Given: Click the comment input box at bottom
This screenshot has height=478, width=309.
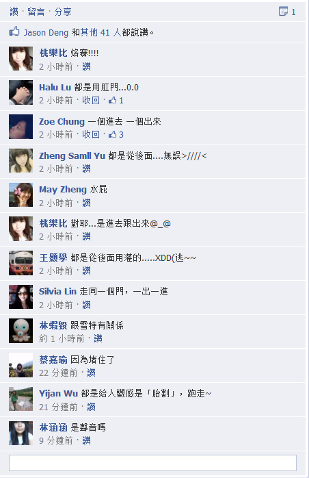Looking at the screenshot, I should coord(152,463).
